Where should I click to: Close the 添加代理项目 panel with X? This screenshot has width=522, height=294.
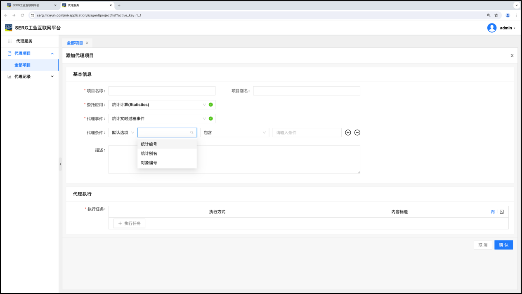[x=512, y=56]
